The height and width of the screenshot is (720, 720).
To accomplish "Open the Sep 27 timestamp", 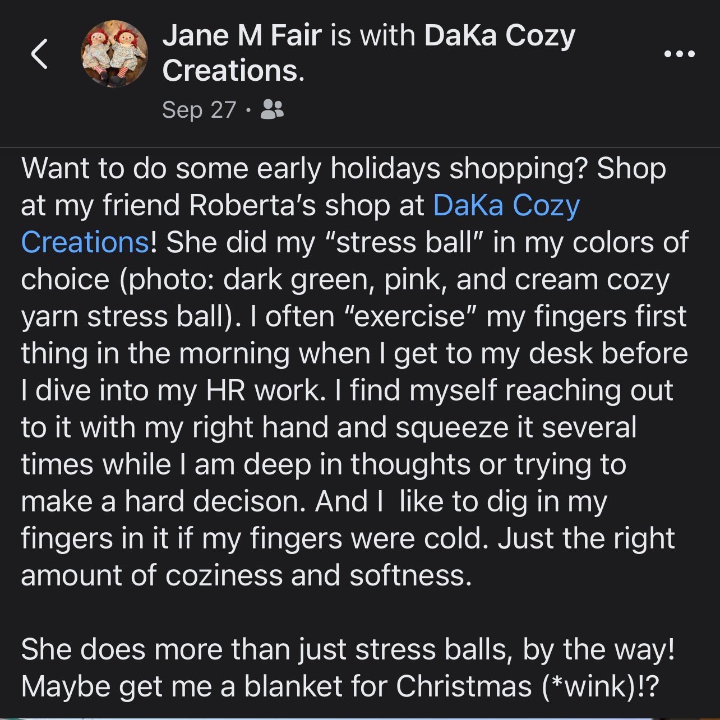I will point(199,109).
